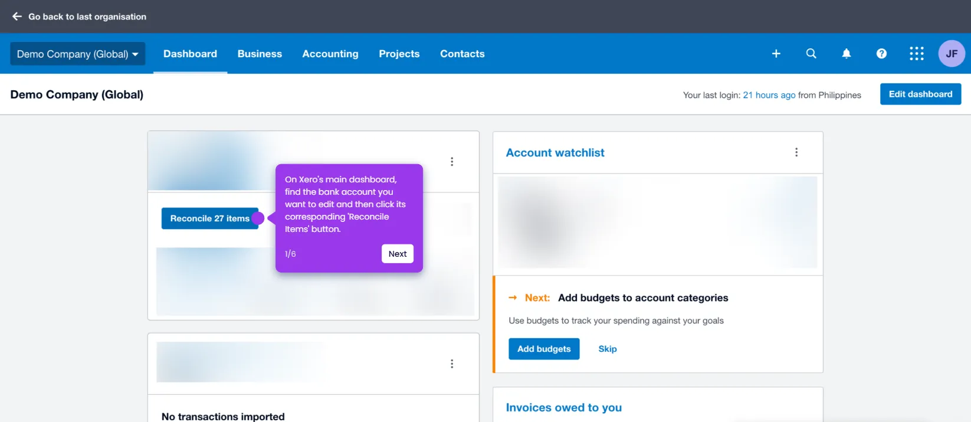This screenshot has width=971, height=422.
Task: Open the Accounting menu
Action: [330, 54]
